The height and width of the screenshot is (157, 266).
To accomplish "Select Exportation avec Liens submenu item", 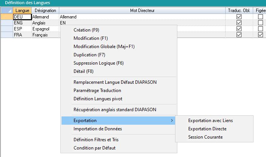I will point(211,121).
